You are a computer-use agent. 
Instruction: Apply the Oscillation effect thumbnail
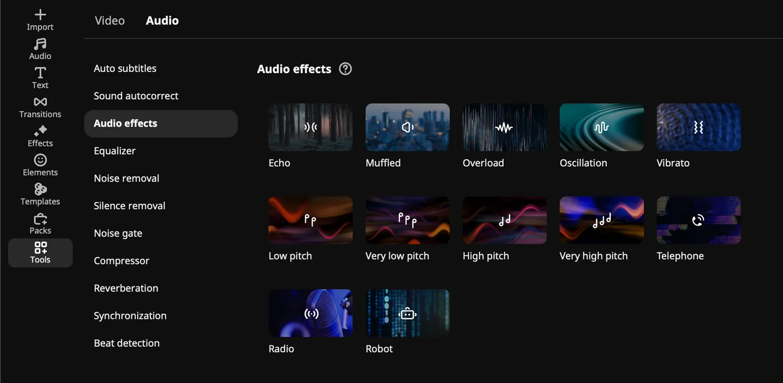point(602,127)
